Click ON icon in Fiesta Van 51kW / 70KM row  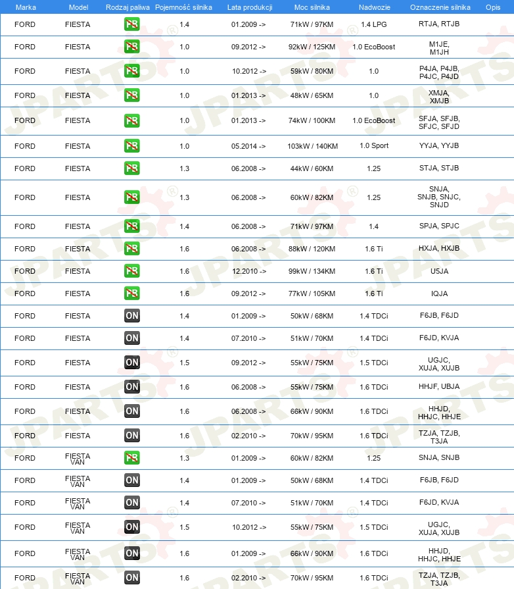click(x=131, y=503)
